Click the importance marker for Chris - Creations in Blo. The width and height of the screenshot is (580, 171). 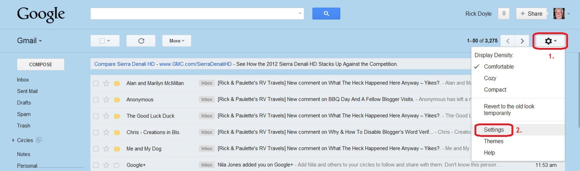pos(117,132)
